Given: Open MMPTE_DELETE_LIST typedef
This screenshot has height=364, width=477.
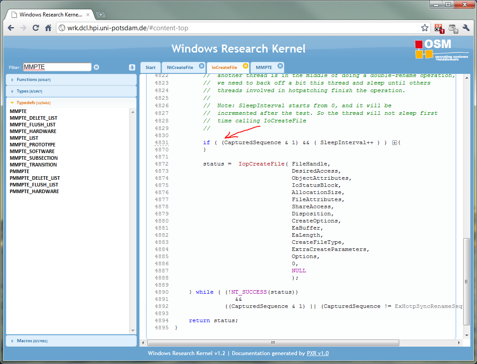Looking at the screenshot, I should tap(33, 118).
